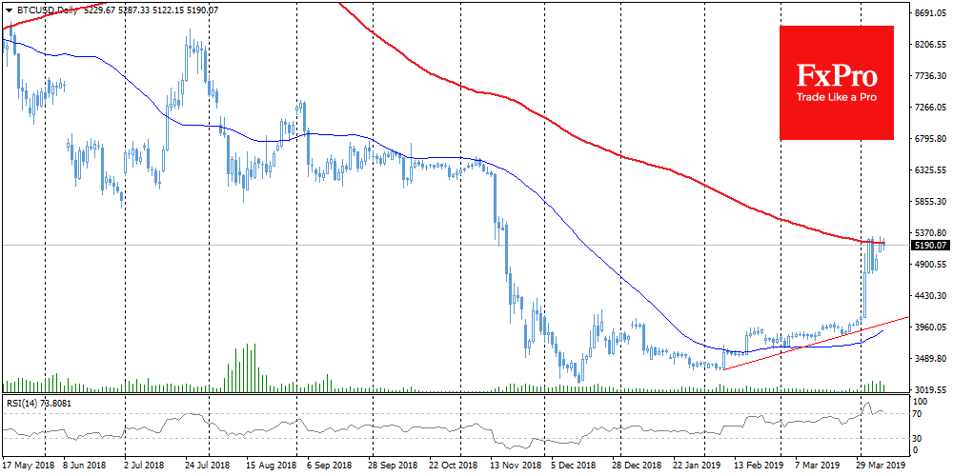Click the 7266.05 price axis label
This screenshot has width=953, height=476.
pos(928,108)
